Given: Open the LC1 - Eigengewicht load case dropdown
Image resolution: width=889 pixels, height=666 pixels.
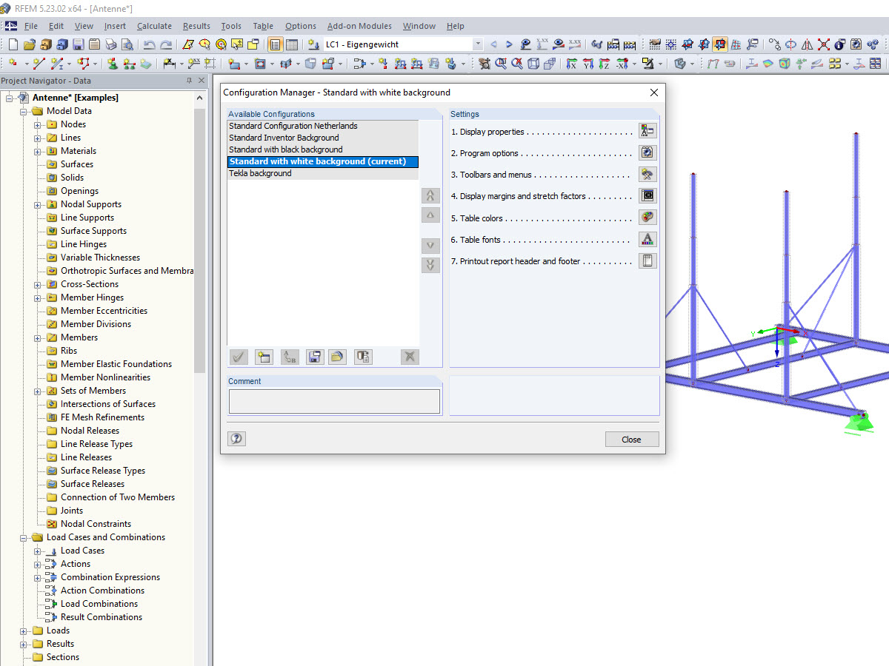Looking at the screenshot, I should (477, 45).
